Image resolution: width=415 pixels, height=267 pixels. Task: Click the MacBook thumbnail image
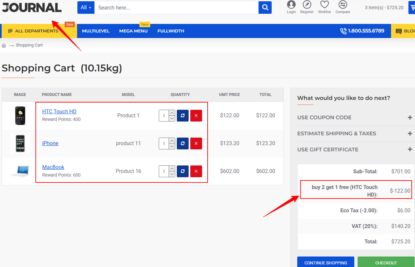tap(20, 171)
